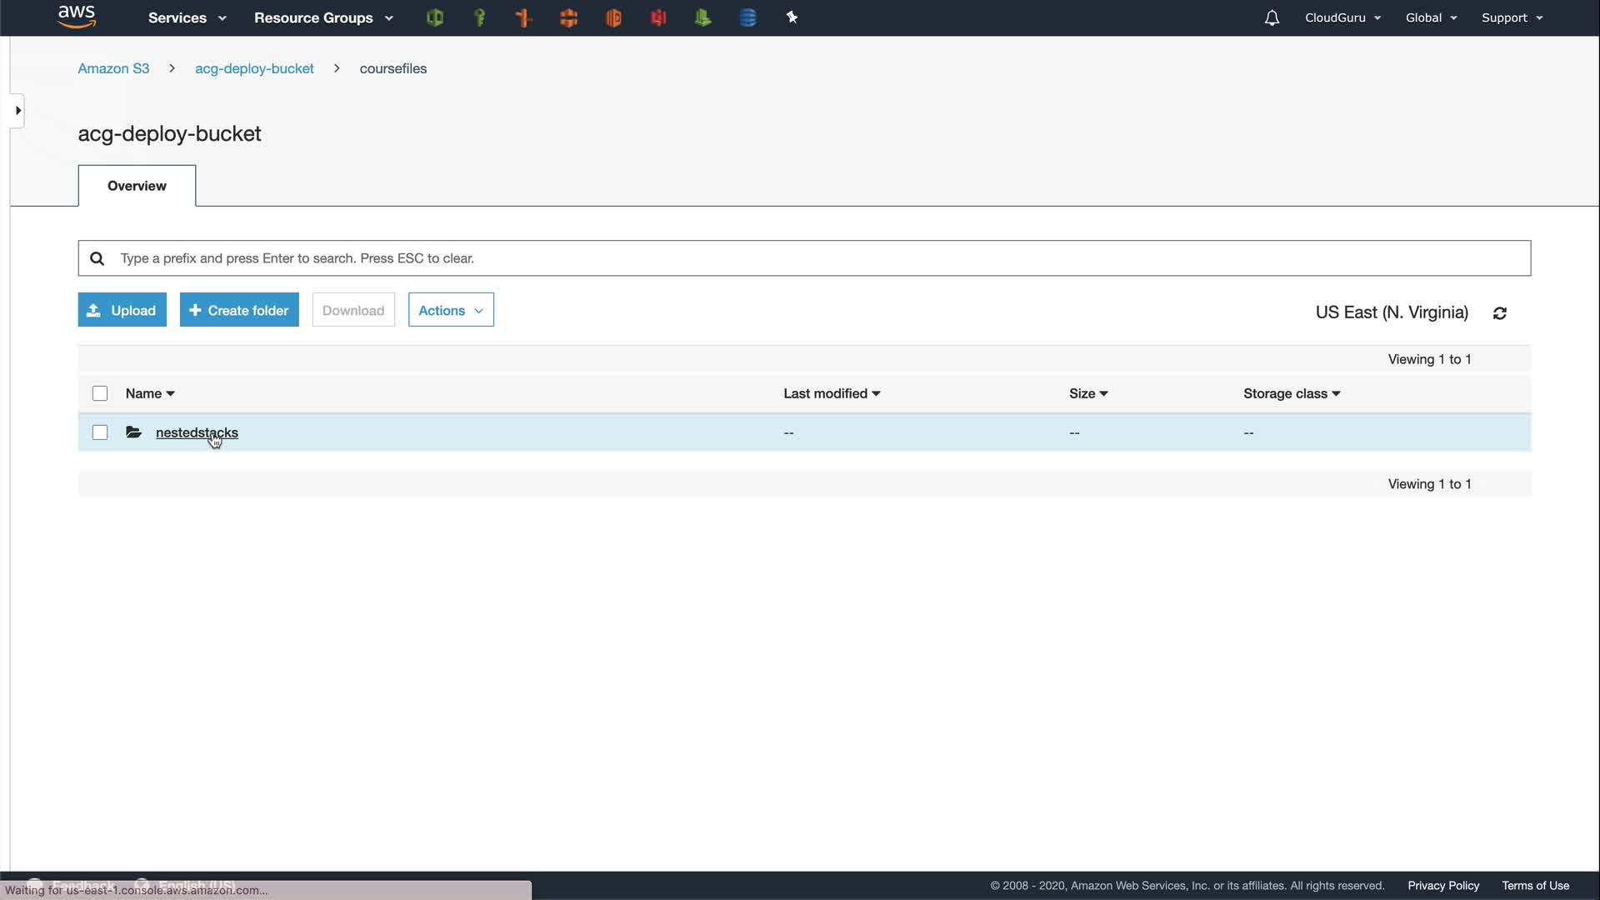Toggle the select-all checkbox in the header
The width and height of the screenshot is (1600, 900).
click(100, 393)
